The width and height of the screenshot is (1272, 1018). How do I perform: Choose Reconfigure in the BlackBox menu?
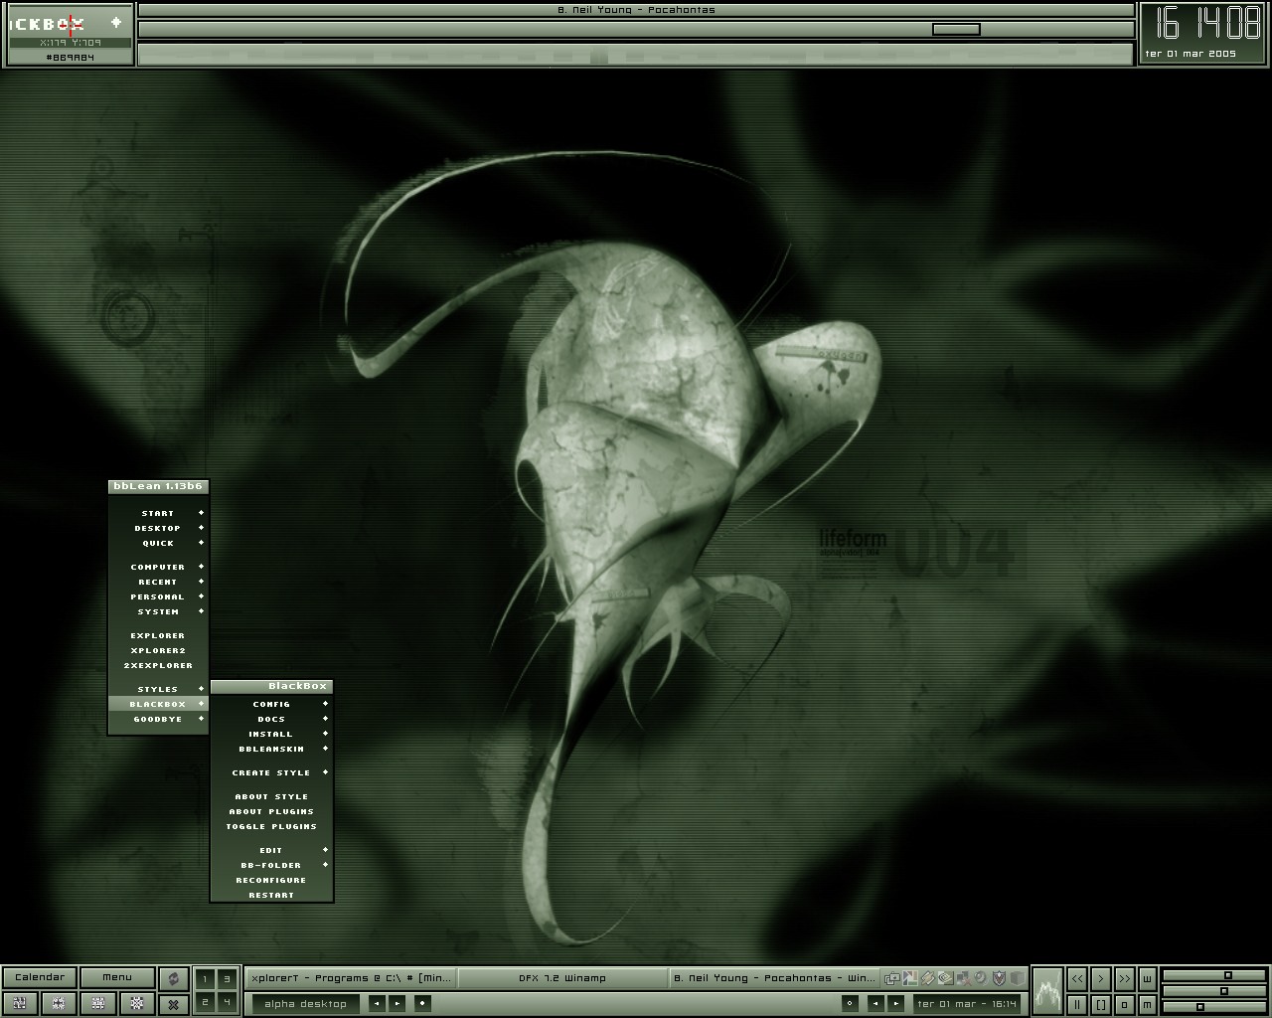click(x=271, y=880)
